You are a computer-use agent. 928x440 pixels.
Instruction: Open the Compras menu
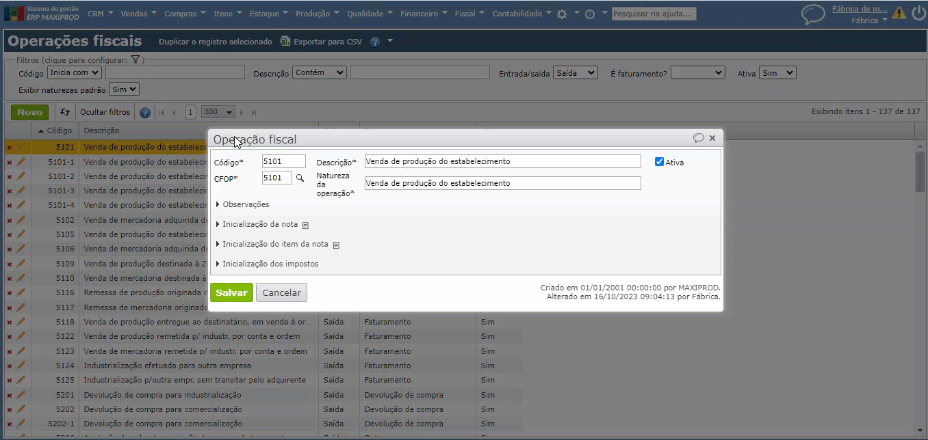point(185,14)
